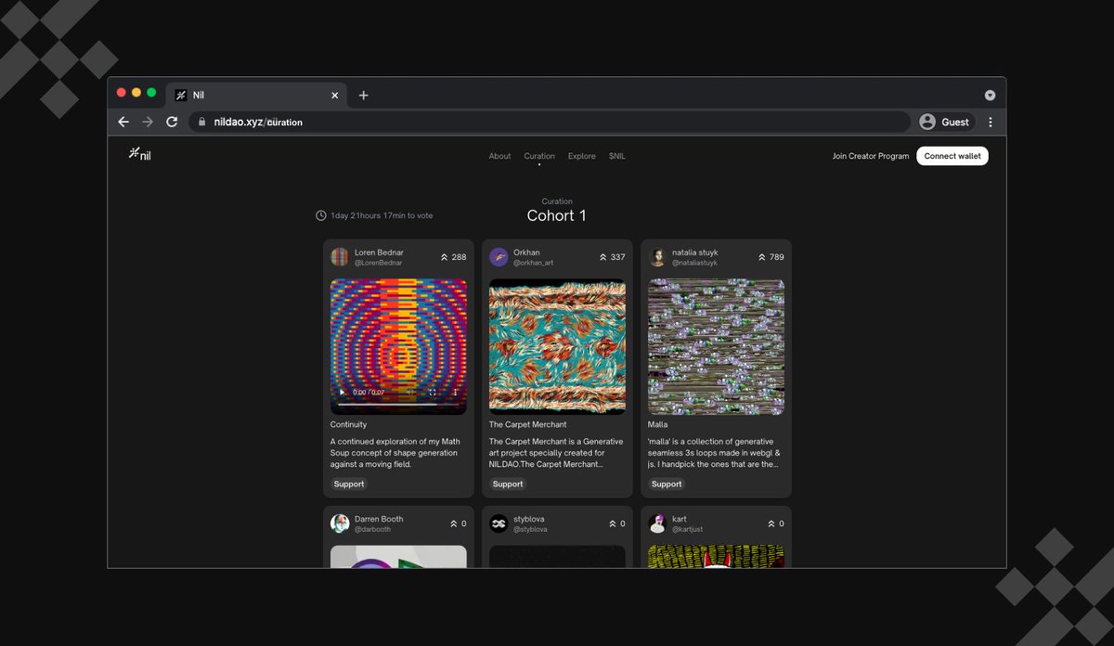Reload the page with refresh icon

(172, 122)
